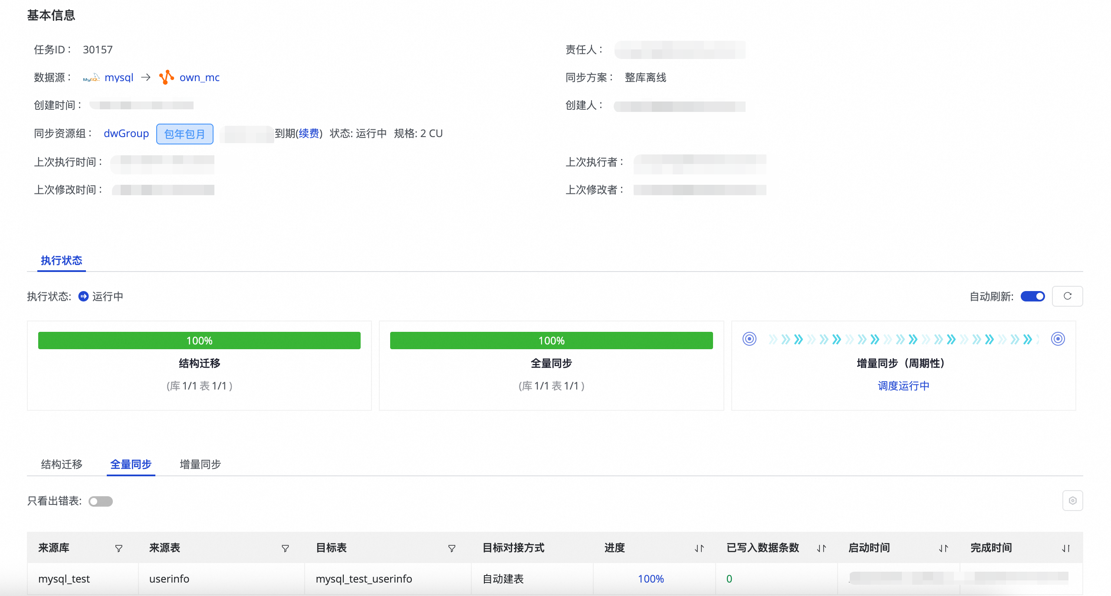Sort by 启动时间 column
This screenshot has width=1111, height=596.
tap(943, 548)
